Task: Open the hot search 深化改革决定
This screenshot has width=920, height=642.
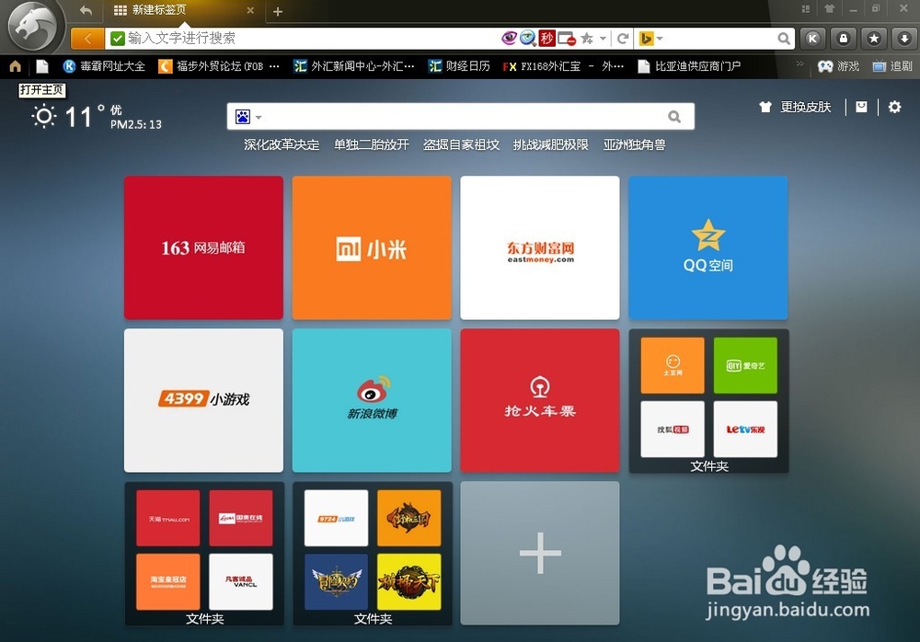Action: [282, 144]
